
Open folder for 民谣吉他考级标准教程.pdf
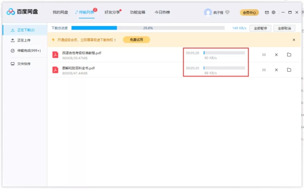pyautogui.click(x=289, y=54)
